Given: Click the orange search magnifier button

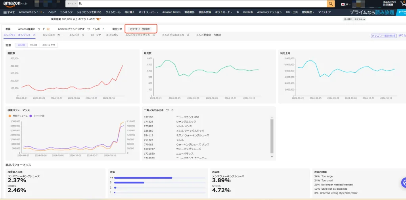Looking at the screenshot, I should tap(331, 4).
